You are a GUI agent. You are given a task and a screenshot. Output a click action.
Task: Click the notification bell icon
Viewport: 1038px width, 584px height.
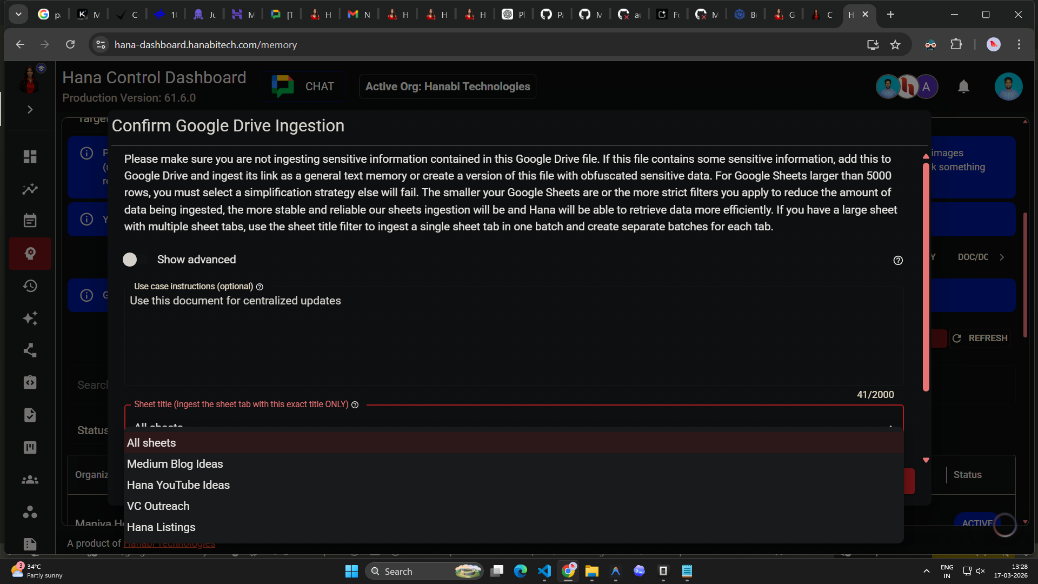pyautogui.click(x=964, y=87)
